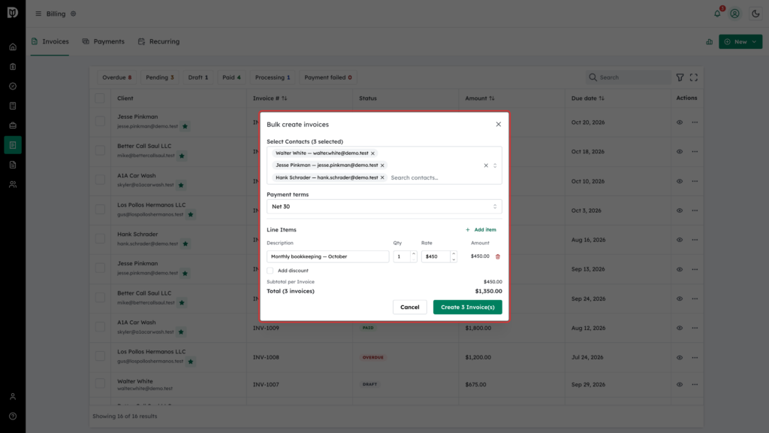This screenshot has width=769, height=433.
Task: Open the home icon in sidebar
Action: tap(13, 47)
